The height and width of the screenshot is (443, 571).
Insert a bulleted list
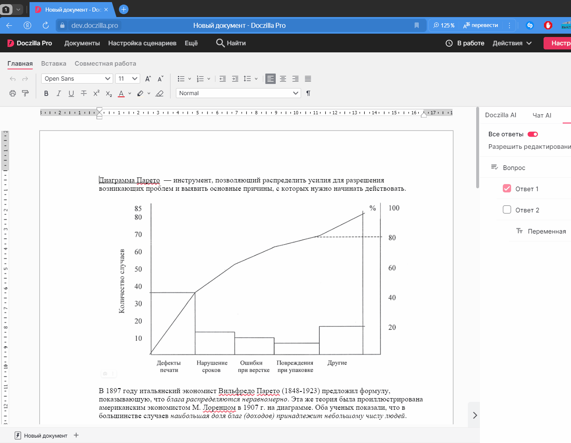click(181, 79)
